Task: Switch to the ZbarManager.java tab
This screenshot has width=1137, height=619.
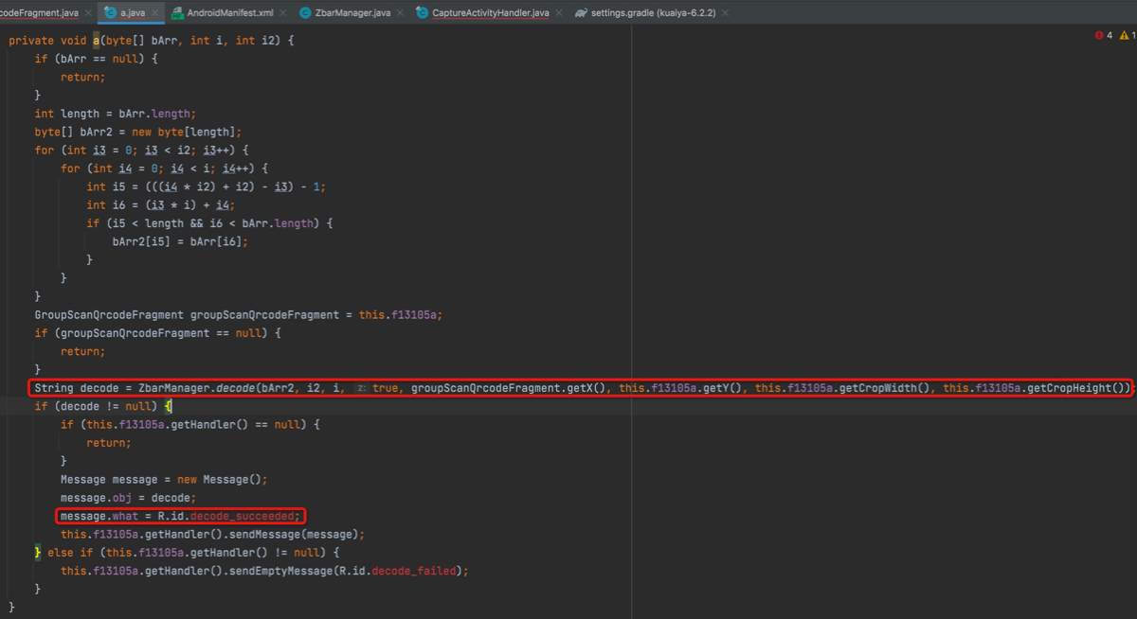Action: click(x=352, y=12)
